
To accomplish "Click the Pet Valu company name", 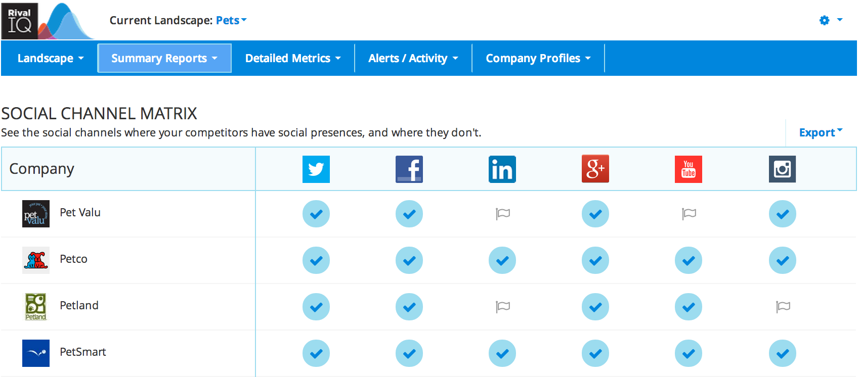I will tap(80, 213).
